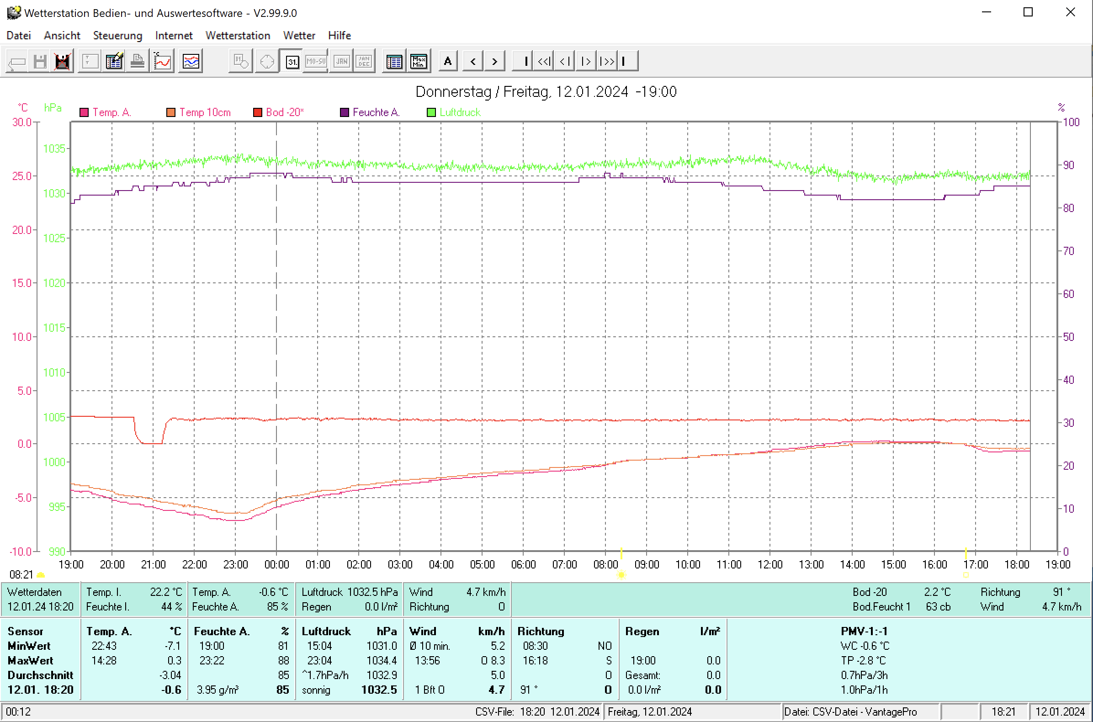Open the Steuerung menu
The height and width of the screenshot is (722, 1093).
point(117,36)
